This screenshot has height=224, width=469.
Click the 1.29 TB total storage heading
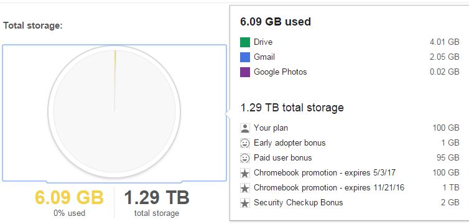tap(292, 108)
